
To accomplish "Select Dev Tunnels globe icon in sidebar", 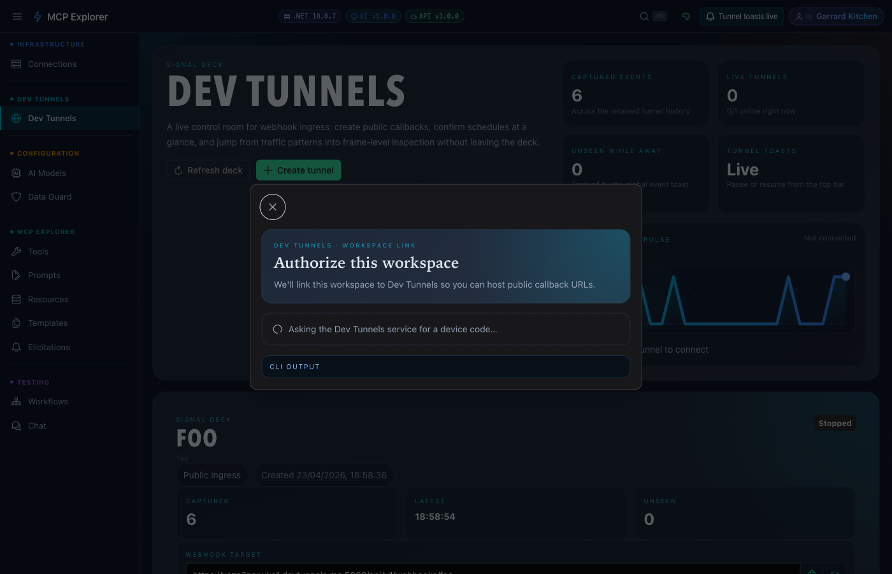I will (x=17, y=119).
